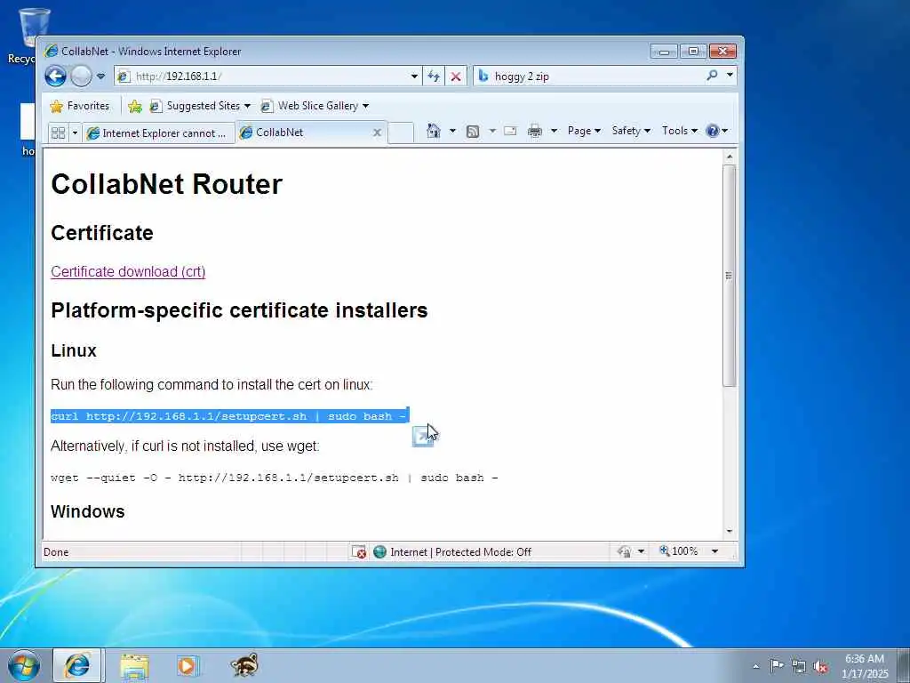
Task: Open the Page menu
Action: [584, 131]
